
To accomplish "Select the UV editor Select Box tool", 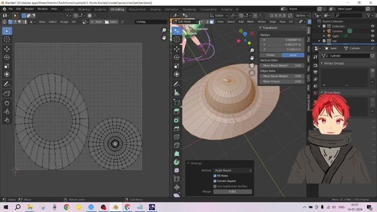I will click(6, 31).
